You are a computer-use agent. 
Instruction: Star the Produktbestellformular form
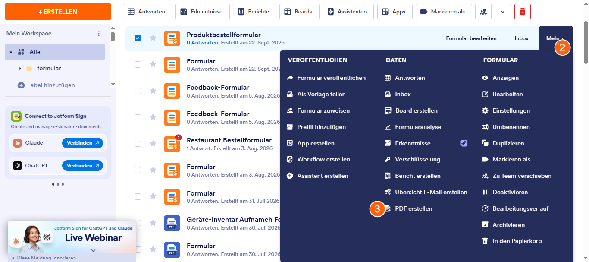pos(153,38)
